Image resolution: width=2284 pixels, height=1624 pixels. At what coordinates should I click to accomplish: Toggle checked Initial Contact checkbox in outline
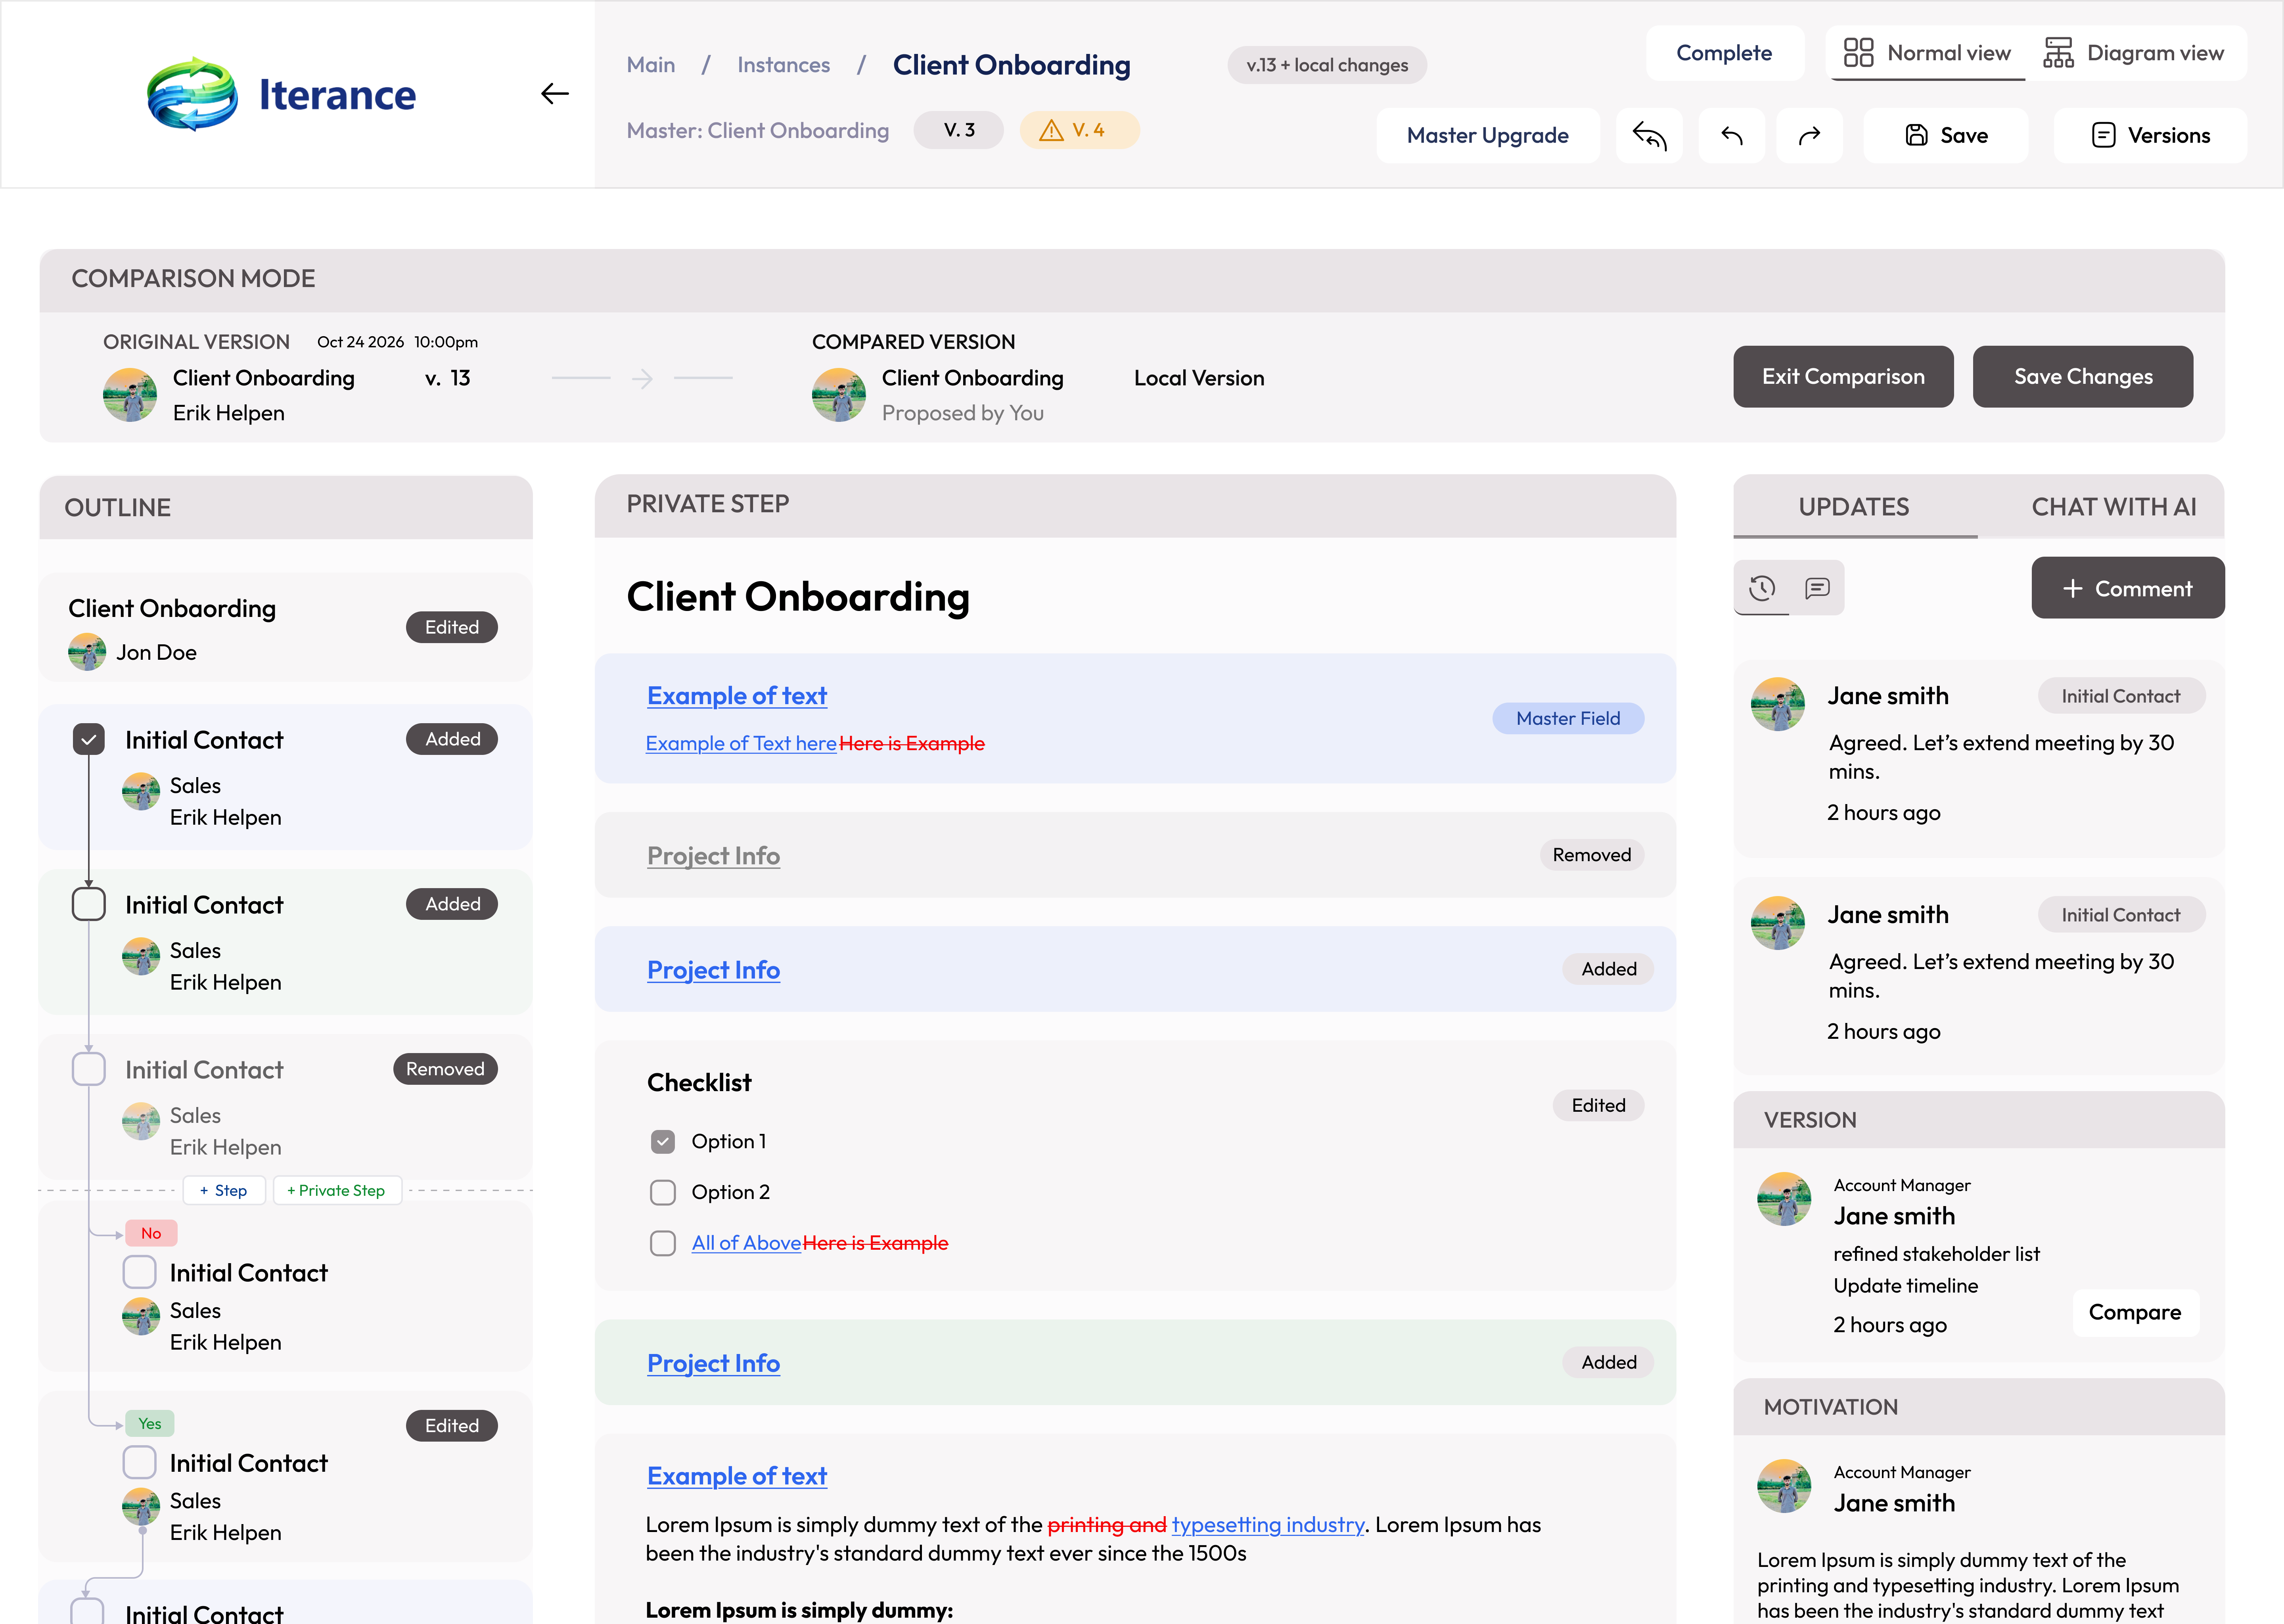click(x=89, y=739)
